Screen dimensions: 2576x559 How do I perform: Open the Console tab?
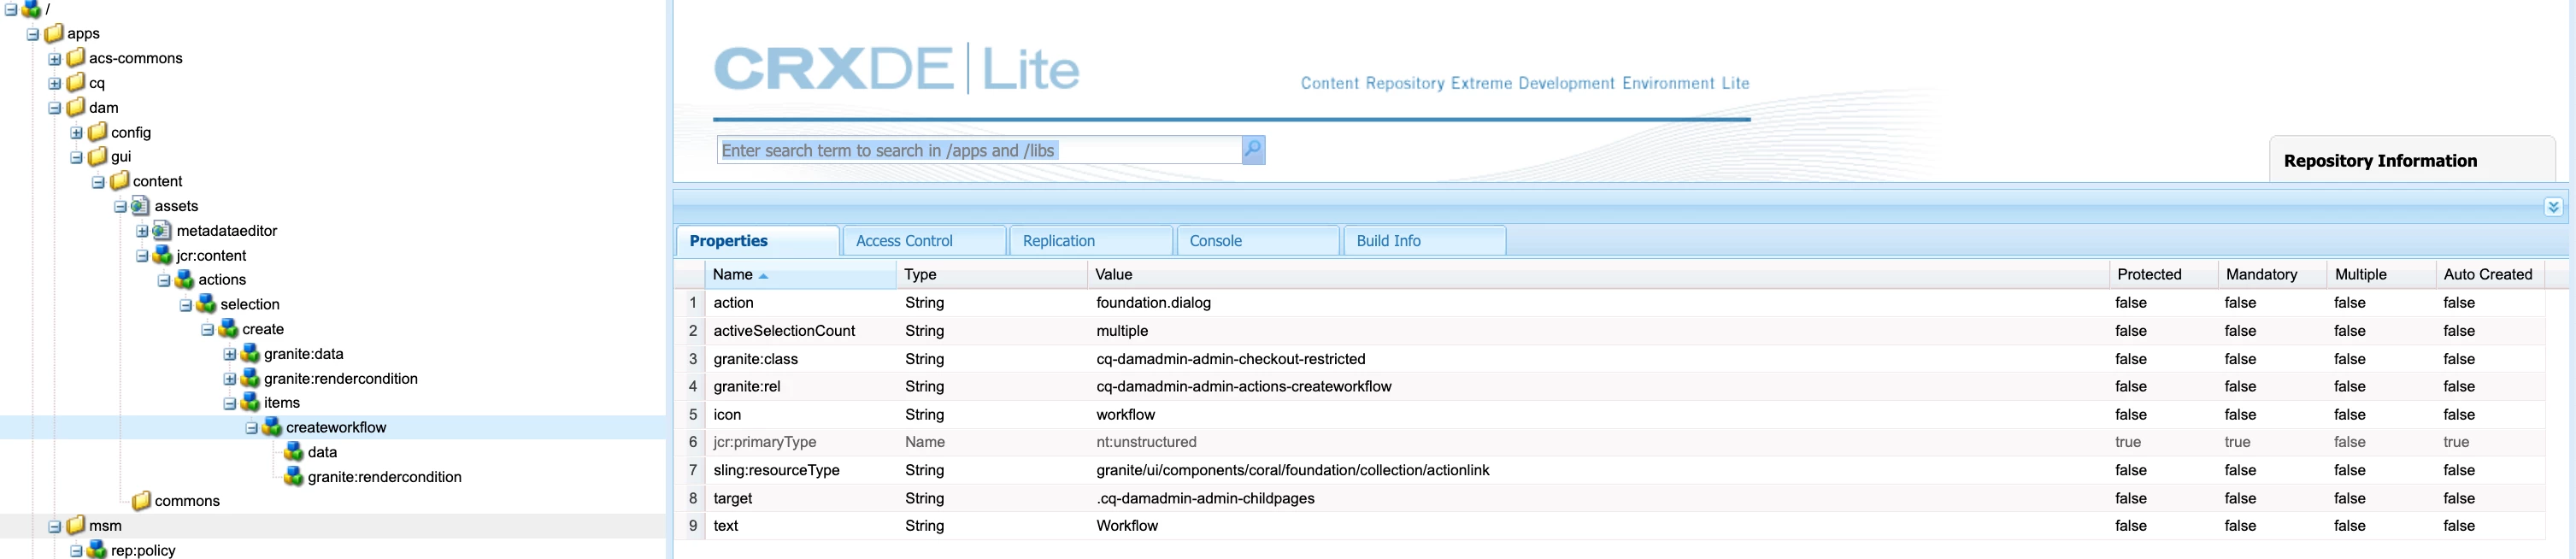(1258, 241)
